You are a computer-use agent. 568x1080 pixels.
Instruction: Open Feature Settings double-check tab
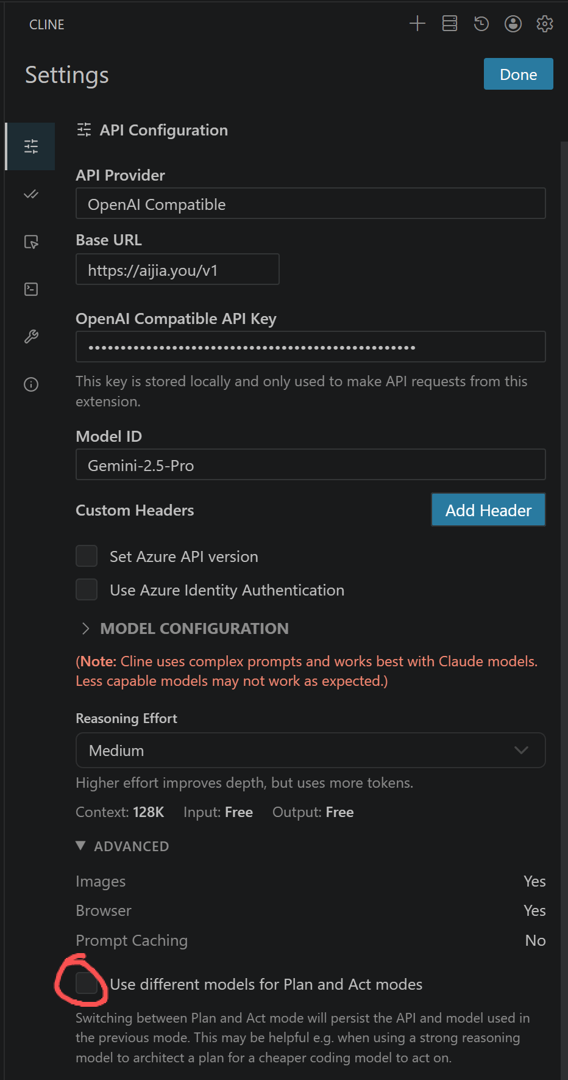click(31, 194)
